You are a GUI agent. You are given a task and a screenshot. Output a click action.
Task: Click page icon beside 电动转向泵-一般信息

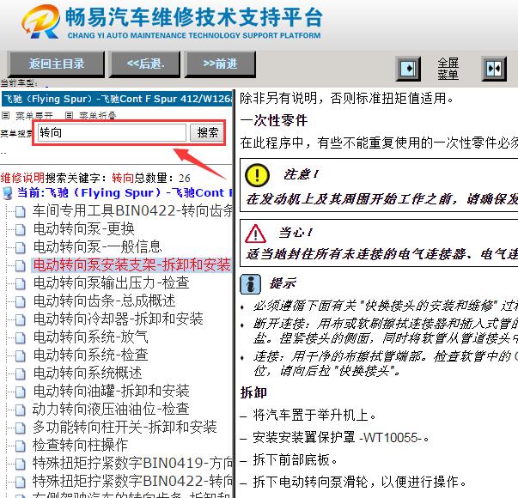[x=20, y=247]
